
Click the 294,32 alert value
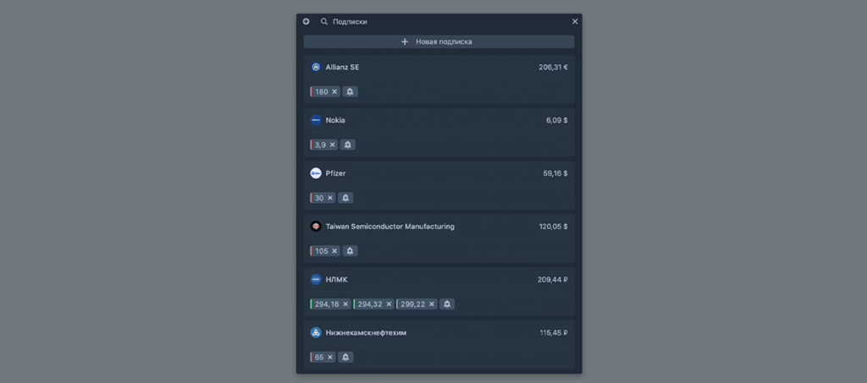371,304
